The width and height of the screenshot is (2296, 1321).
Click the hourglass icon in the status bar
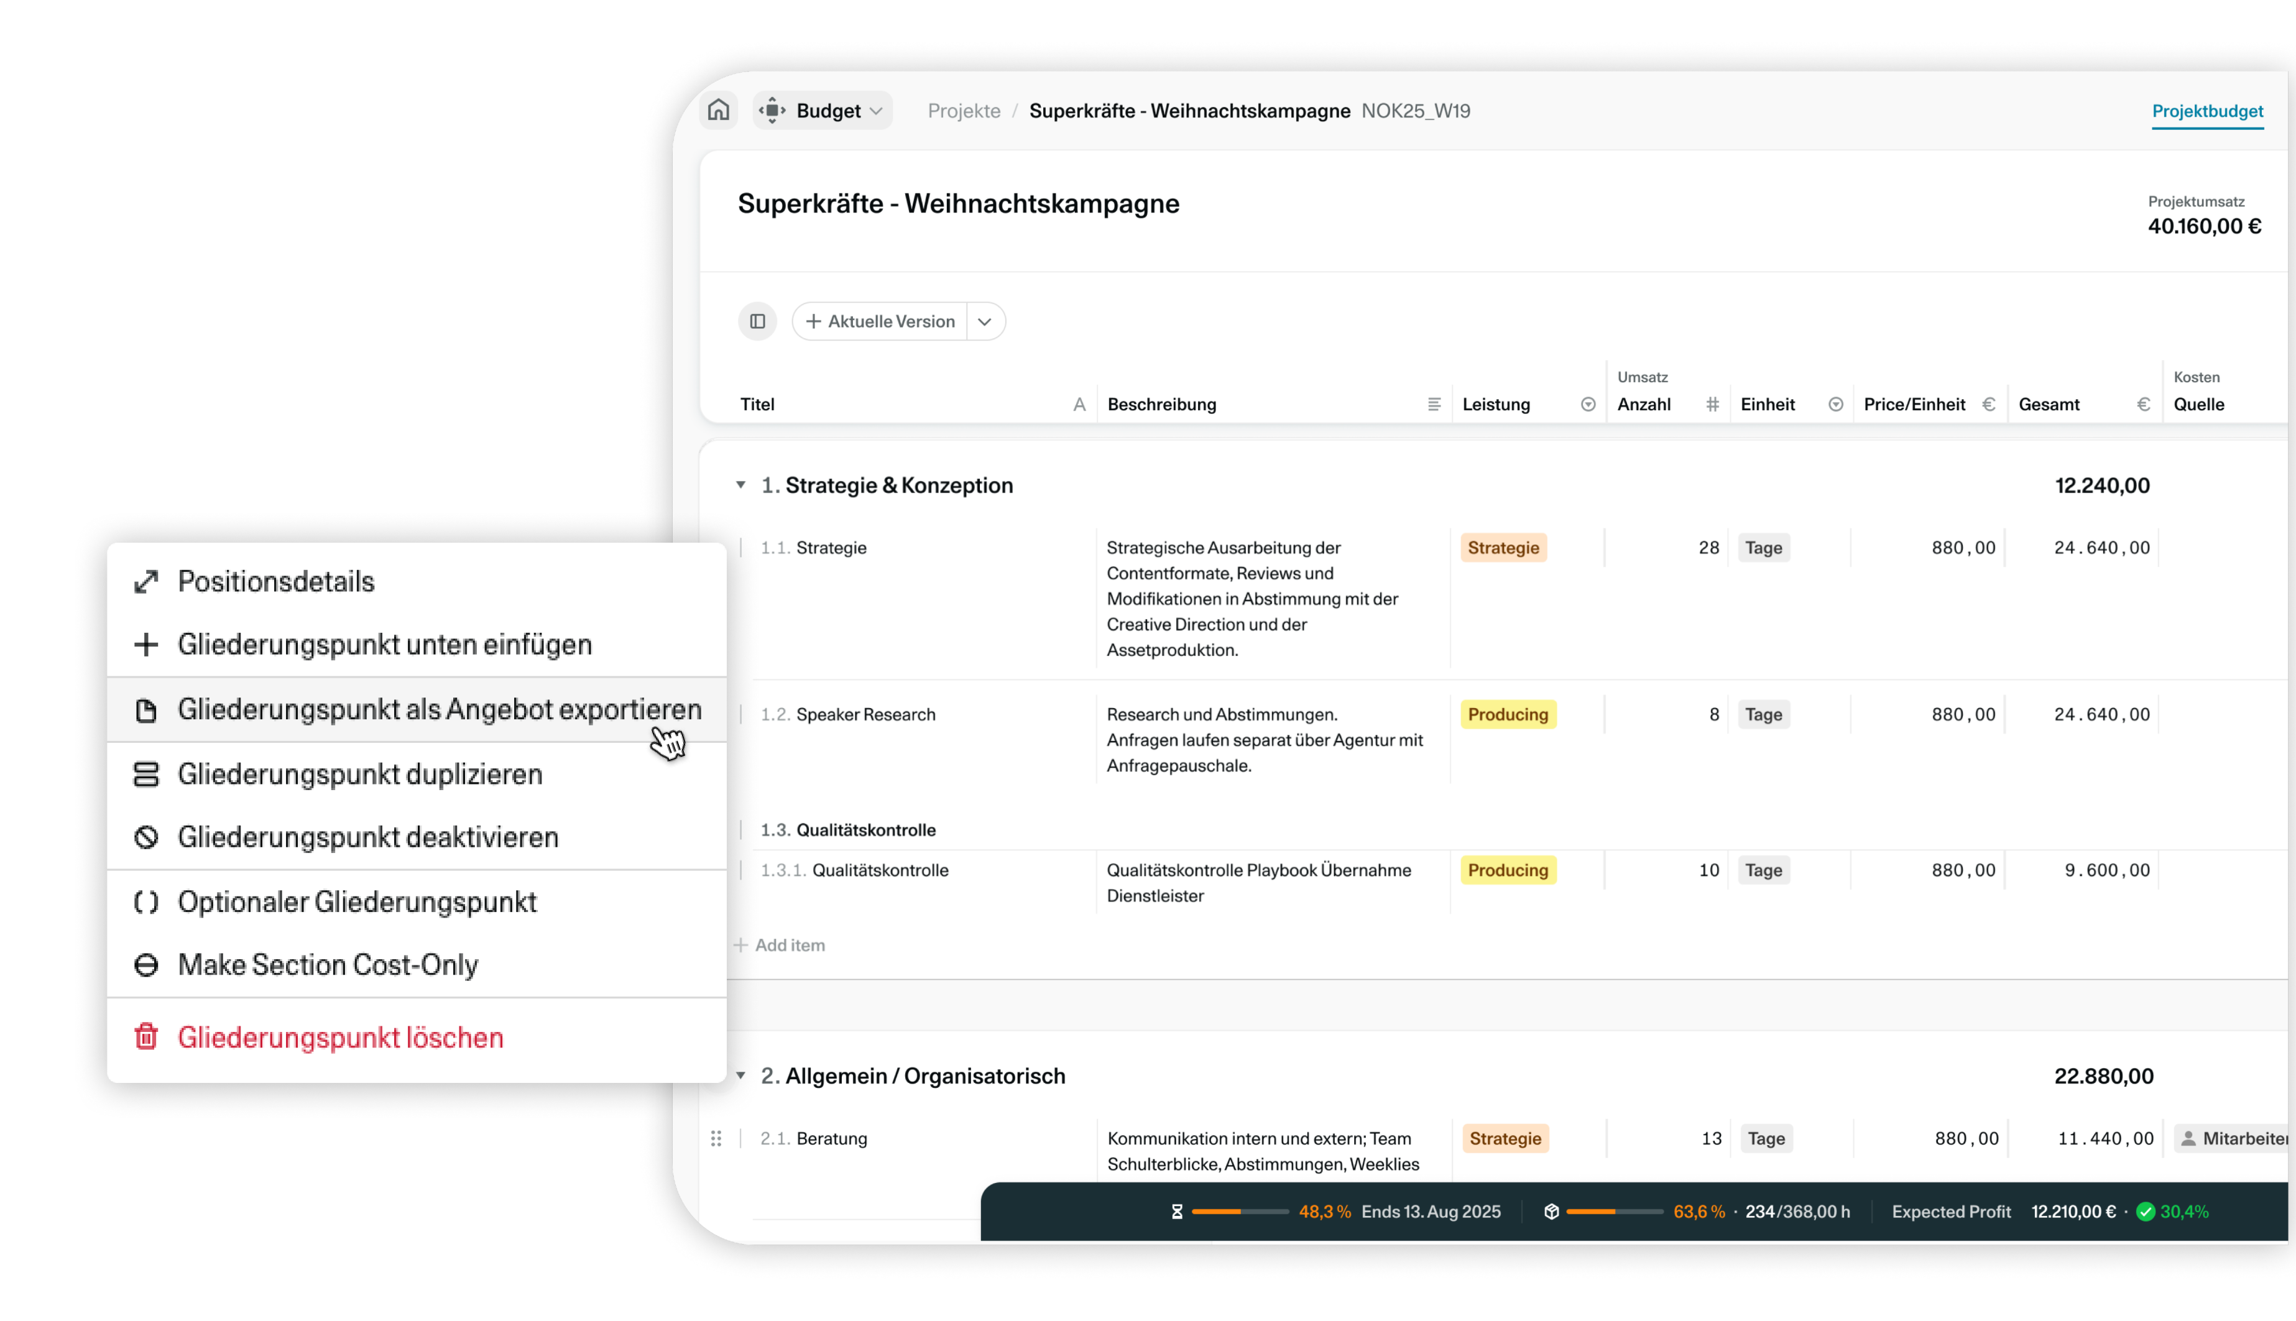pos(1176,1210)
